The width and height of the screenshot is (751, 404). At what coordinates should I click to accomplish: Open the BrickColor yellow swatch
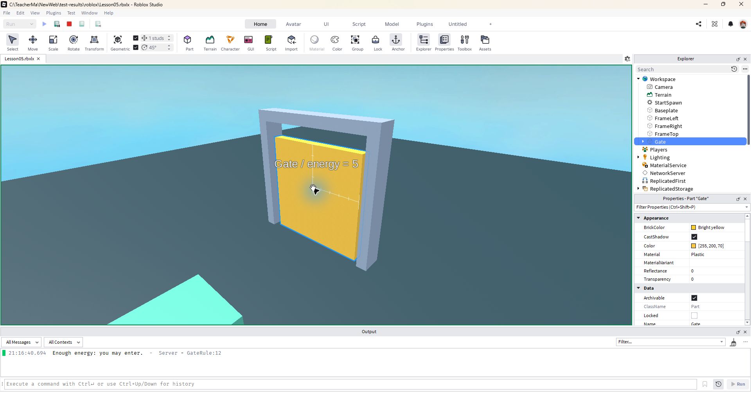(694, 227)
